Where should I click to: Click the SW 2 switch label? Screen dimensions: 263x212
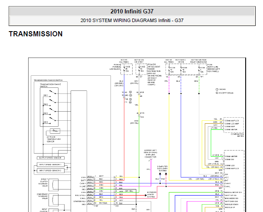(x=45, y=104)
